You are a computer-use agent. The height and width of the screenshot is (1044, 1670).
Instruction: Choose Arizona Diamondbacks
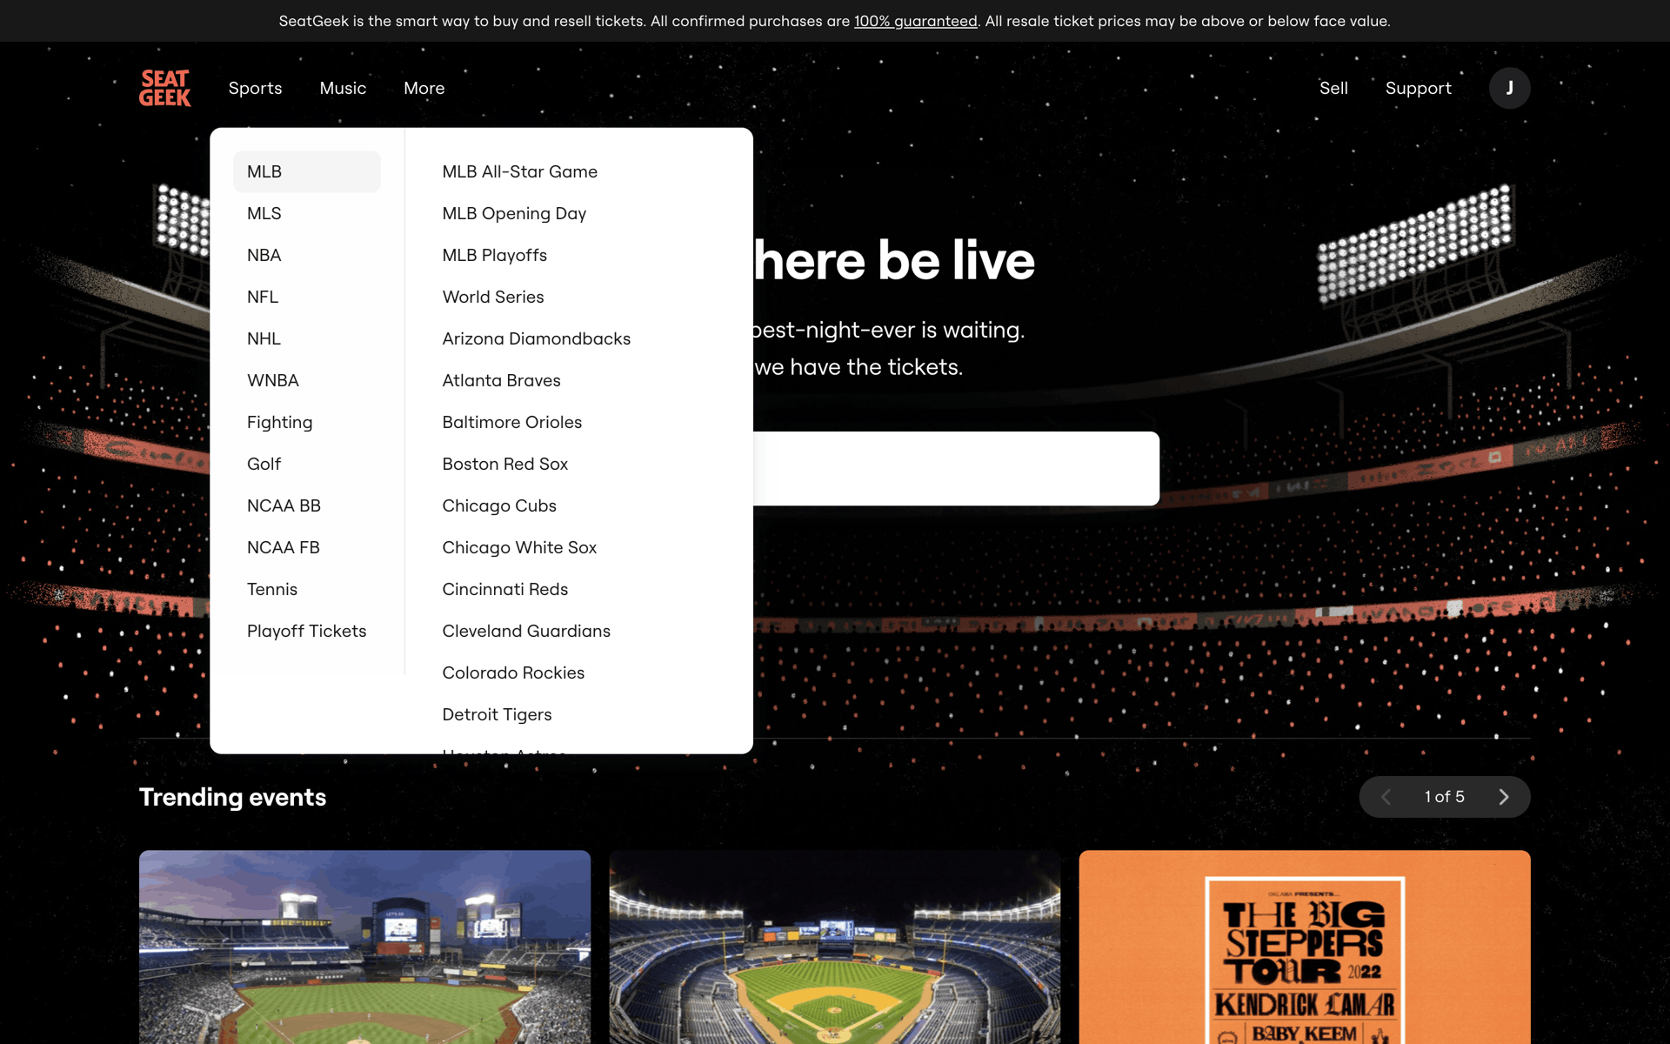click(536, 338)
